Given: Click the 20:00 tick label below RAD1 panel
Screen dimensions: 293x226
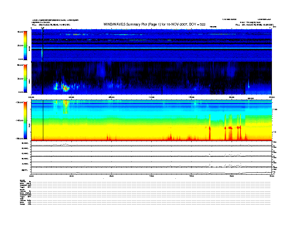Looking at the screenshot, I should [x=232, y=97].
